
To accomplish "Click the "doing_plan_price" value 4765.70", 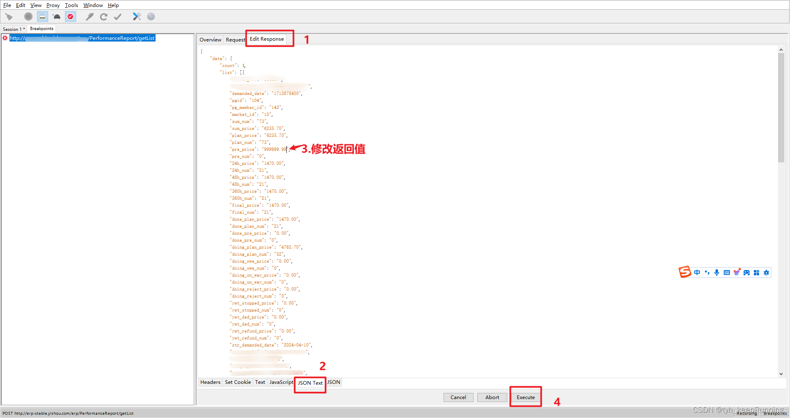I will coord(290,247).
